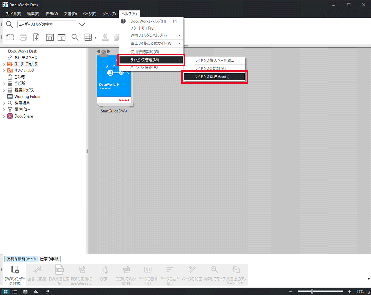Click the Working Folder W icon

point(10,96)
